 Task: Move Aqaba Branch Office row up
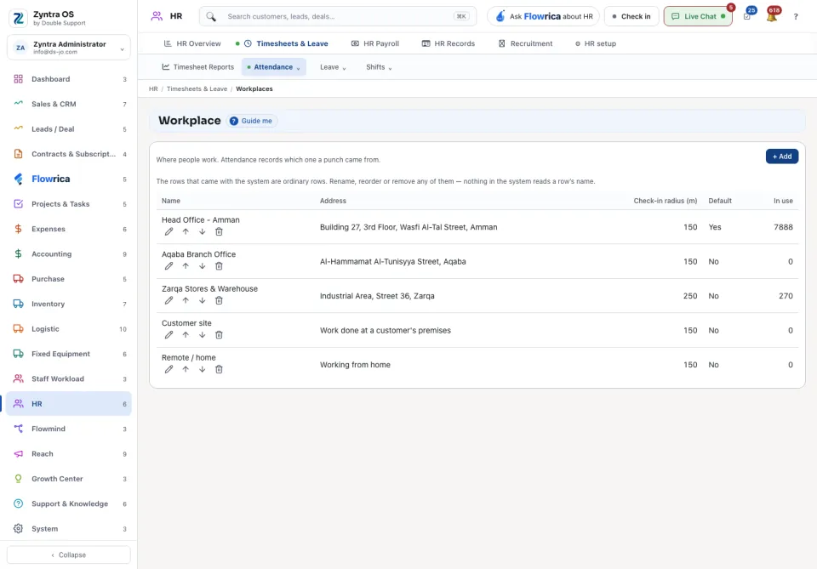(x=186, y=266)
